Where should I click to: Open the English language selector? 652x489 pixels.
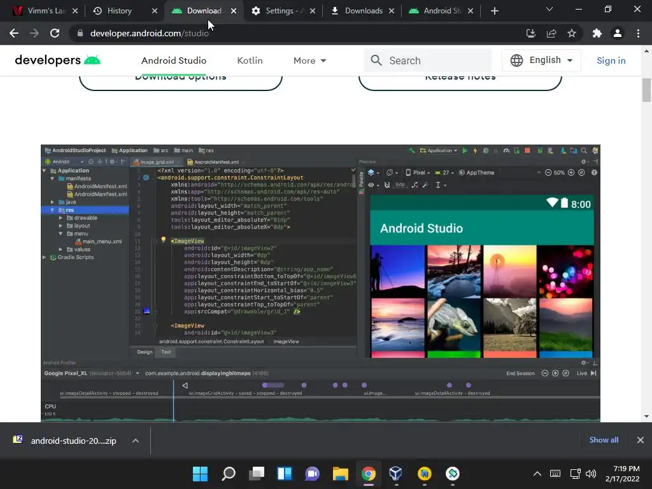click(541, 60)
